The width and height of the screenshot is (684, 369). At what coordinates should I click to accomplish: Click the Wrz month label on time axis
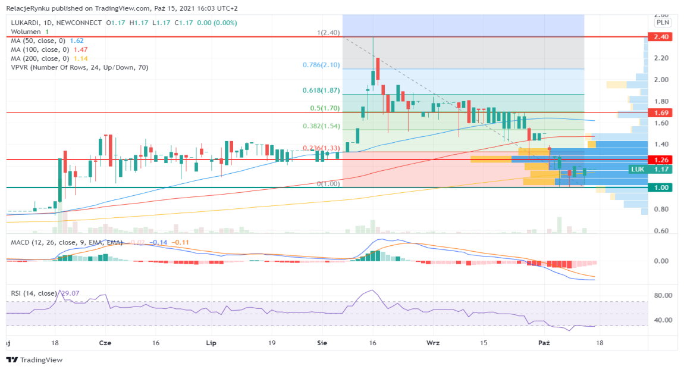[x=433, y=343]
